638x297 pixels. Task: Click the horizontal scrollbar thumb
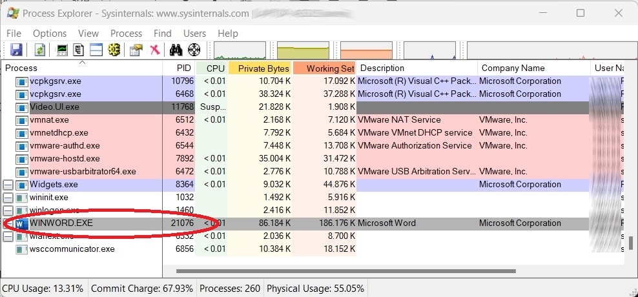[x=346, y=271]
